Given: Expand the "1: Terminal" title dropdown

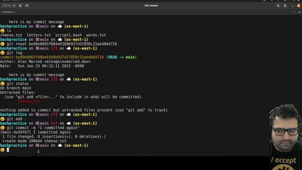Looking at the screenshot, I should [x=8, y=12].
